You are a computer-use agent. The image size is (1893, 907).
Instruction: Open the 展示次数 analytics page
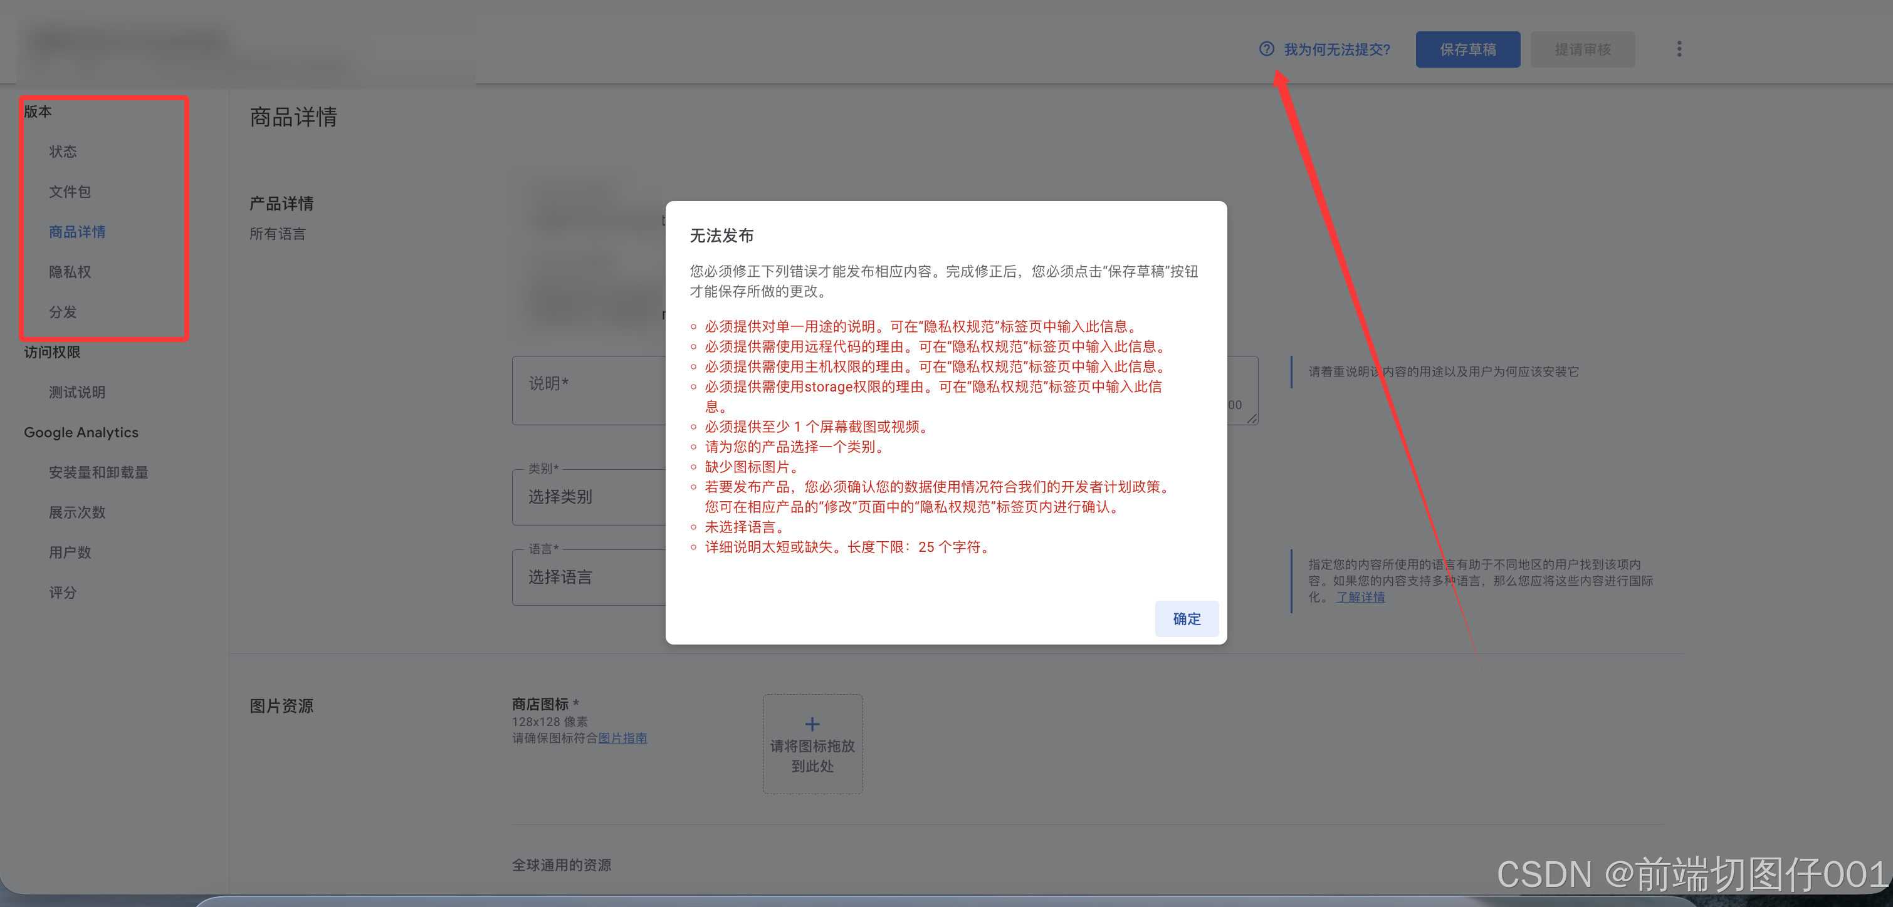(77, 512)
